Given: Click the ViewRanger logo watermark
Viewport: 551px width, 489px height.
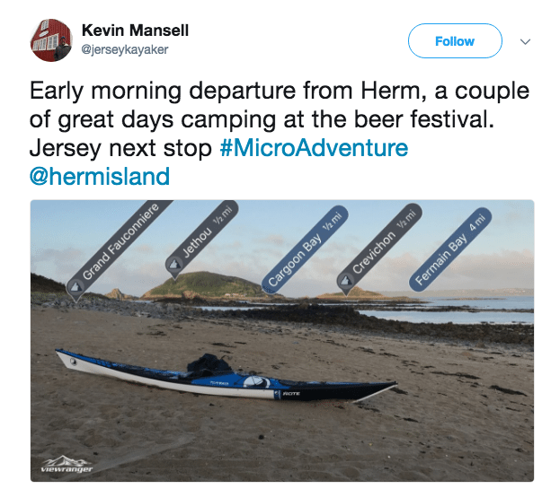Looking at the screenshot, I should (67, 464).
